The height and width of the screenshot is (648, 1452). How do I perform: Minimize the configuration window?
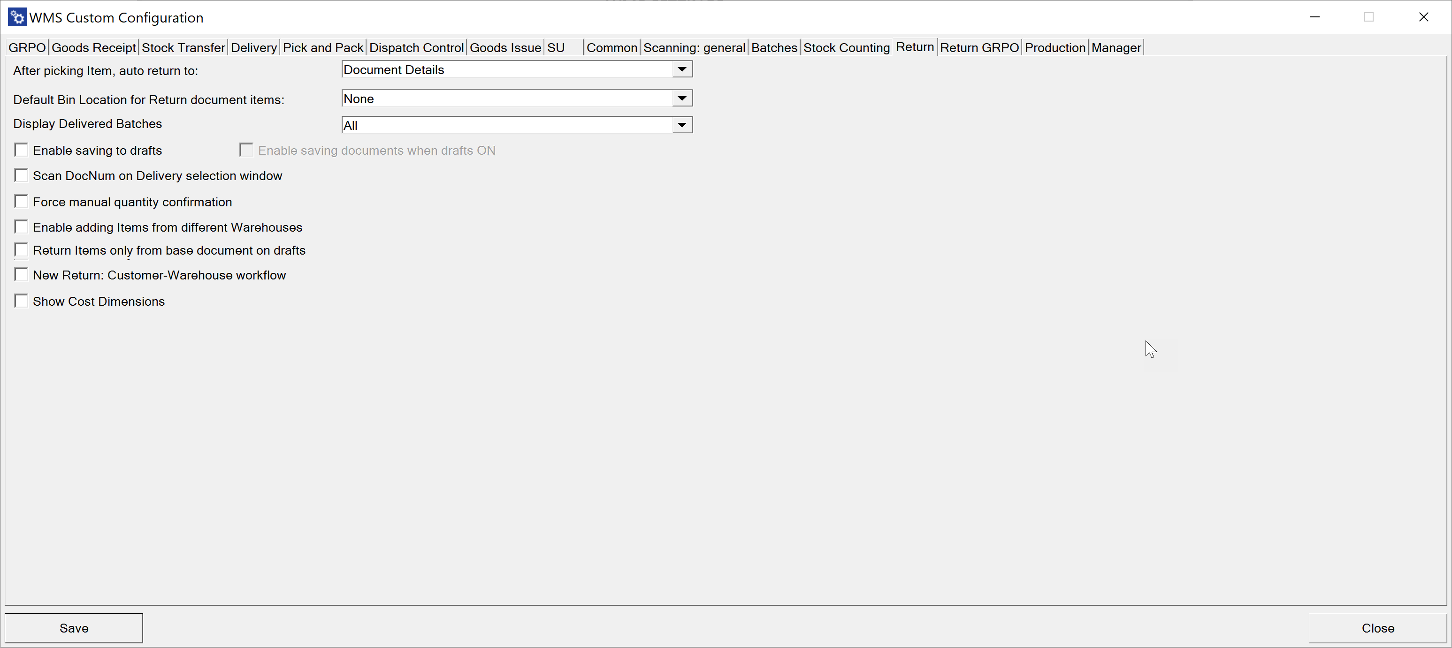point(1314,17)
